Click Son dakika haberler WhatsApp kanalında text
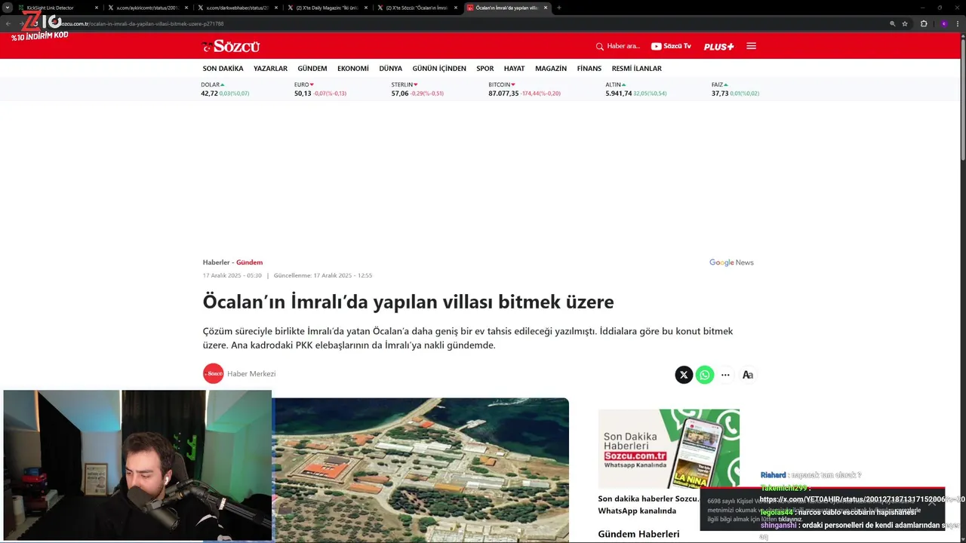The width and height of the screenshot is (966, 543). tap(648, 505)
